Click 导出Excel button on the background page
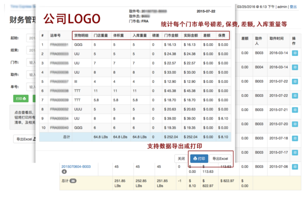This screenshot has height=204, width=306. pyautogui.click(x=25, y=139)
